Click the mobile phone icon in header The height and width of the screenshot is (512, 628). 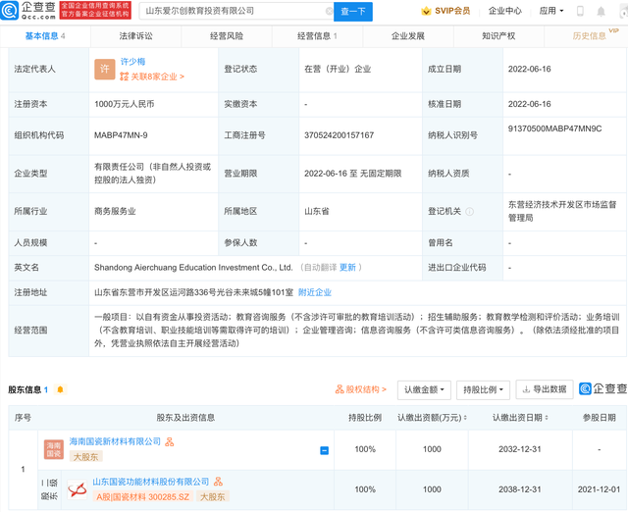(x=579, y=12)
